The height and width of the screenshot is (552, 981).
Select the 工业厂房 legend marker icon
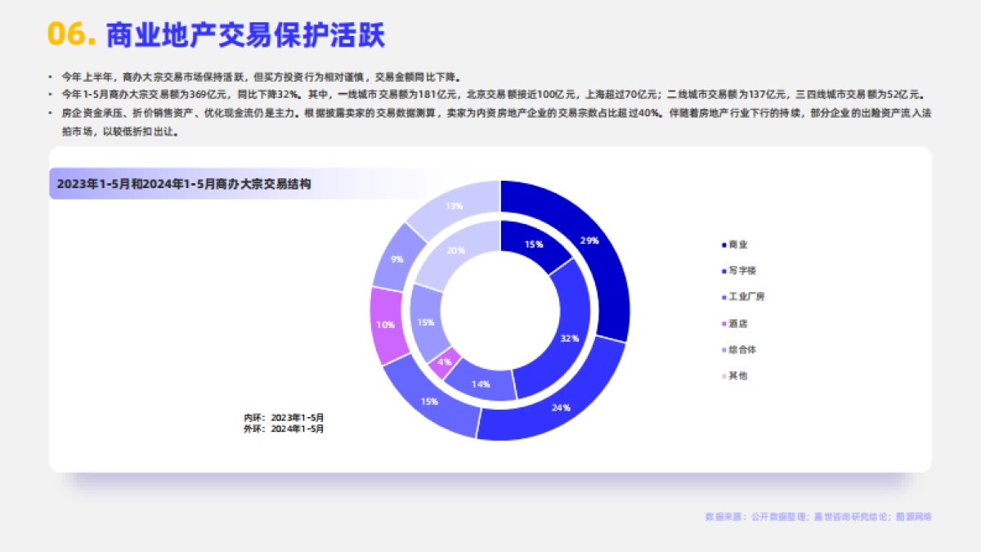723,296
